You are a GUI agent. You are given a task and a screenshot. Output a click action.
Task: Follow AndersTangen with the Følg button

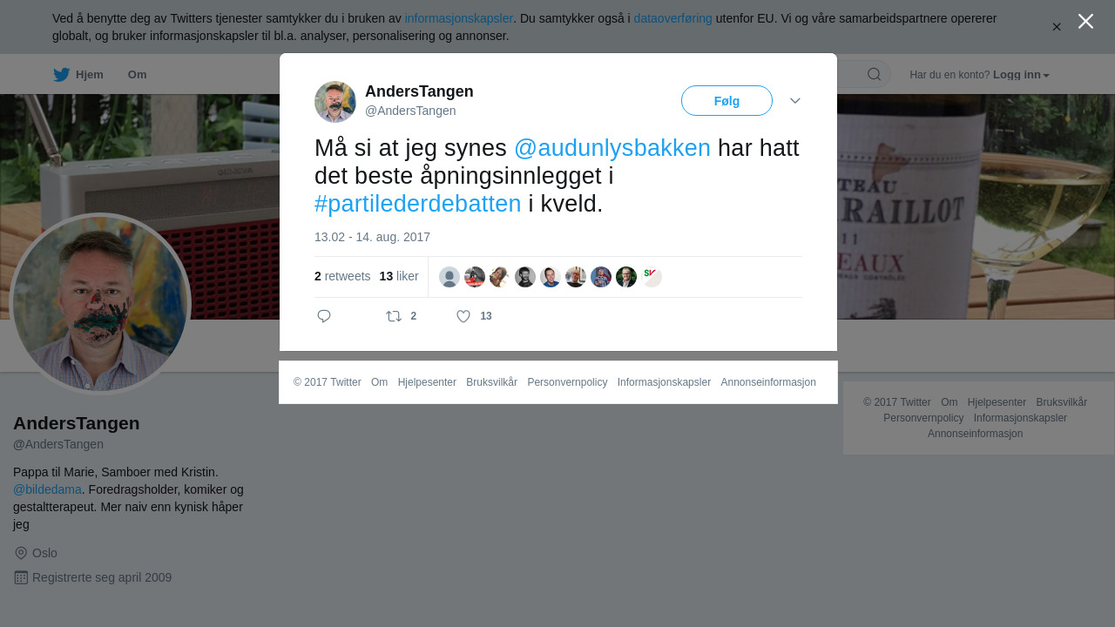pos(726,101)
